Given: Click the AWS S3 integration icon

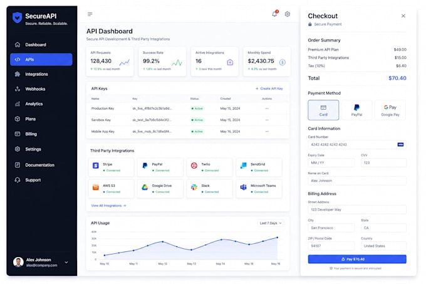Looking at the screenshot, I should (x=96, y=187).
